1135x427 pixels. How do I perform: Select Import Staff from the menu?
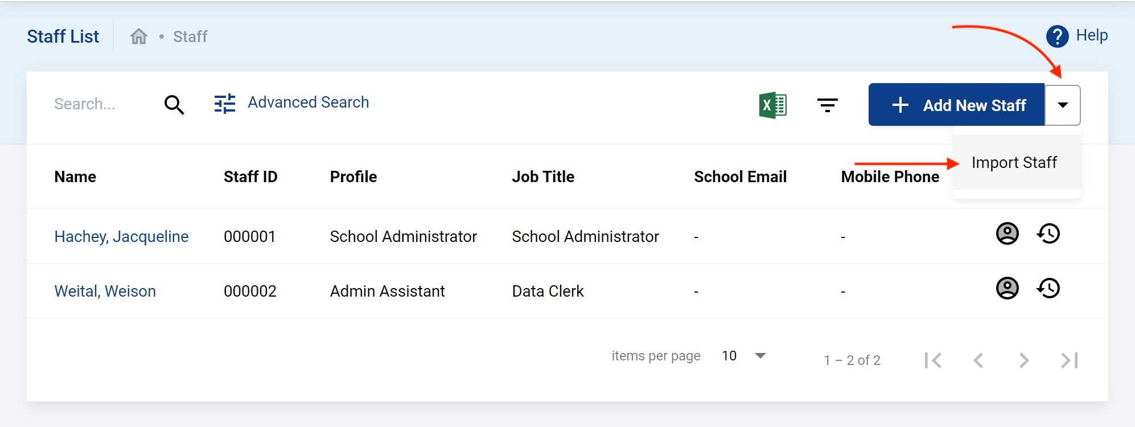tap(1014, 163)
